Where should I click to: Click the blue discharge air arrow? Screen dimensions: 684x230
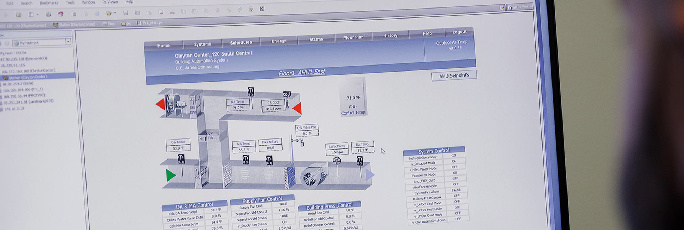(x=370, y=174)
